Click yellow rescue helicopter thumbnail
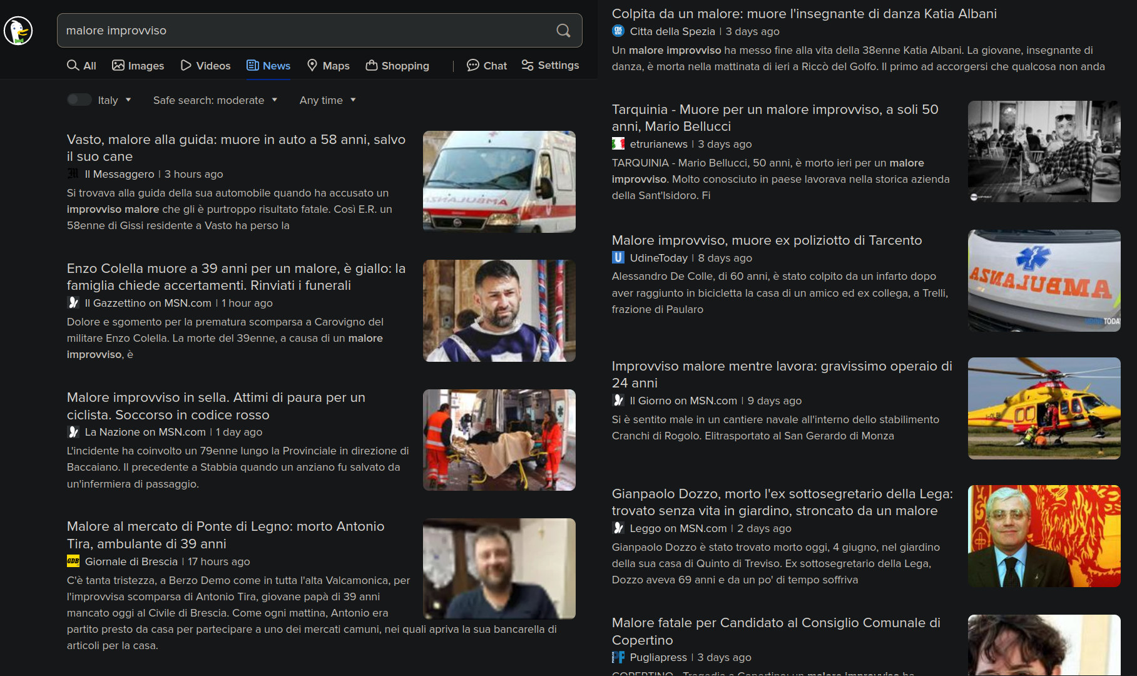The width and height of the screenshot is (1137, 676). click(1044, 408)
